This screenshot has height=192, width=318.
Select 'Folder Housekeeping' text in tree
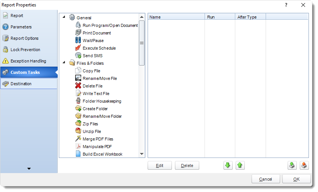coord(102,101)
